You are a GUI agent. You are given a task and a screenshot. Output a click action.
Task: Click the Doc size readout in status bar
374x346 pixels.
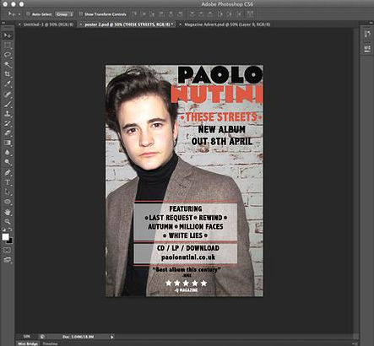tap(79, 337)
